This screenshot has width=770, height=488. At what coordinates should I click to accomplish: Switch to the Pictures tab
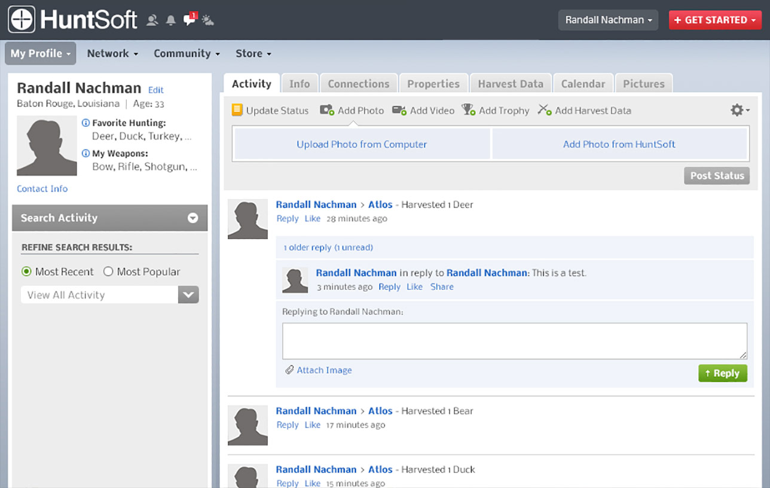click(x=644, y=84)
